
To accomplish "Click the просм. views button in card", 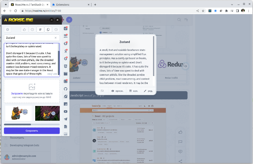I will (117, 91).
